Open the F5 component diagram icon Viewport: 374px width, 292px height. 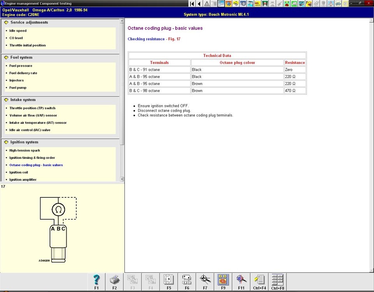(169, 282)
